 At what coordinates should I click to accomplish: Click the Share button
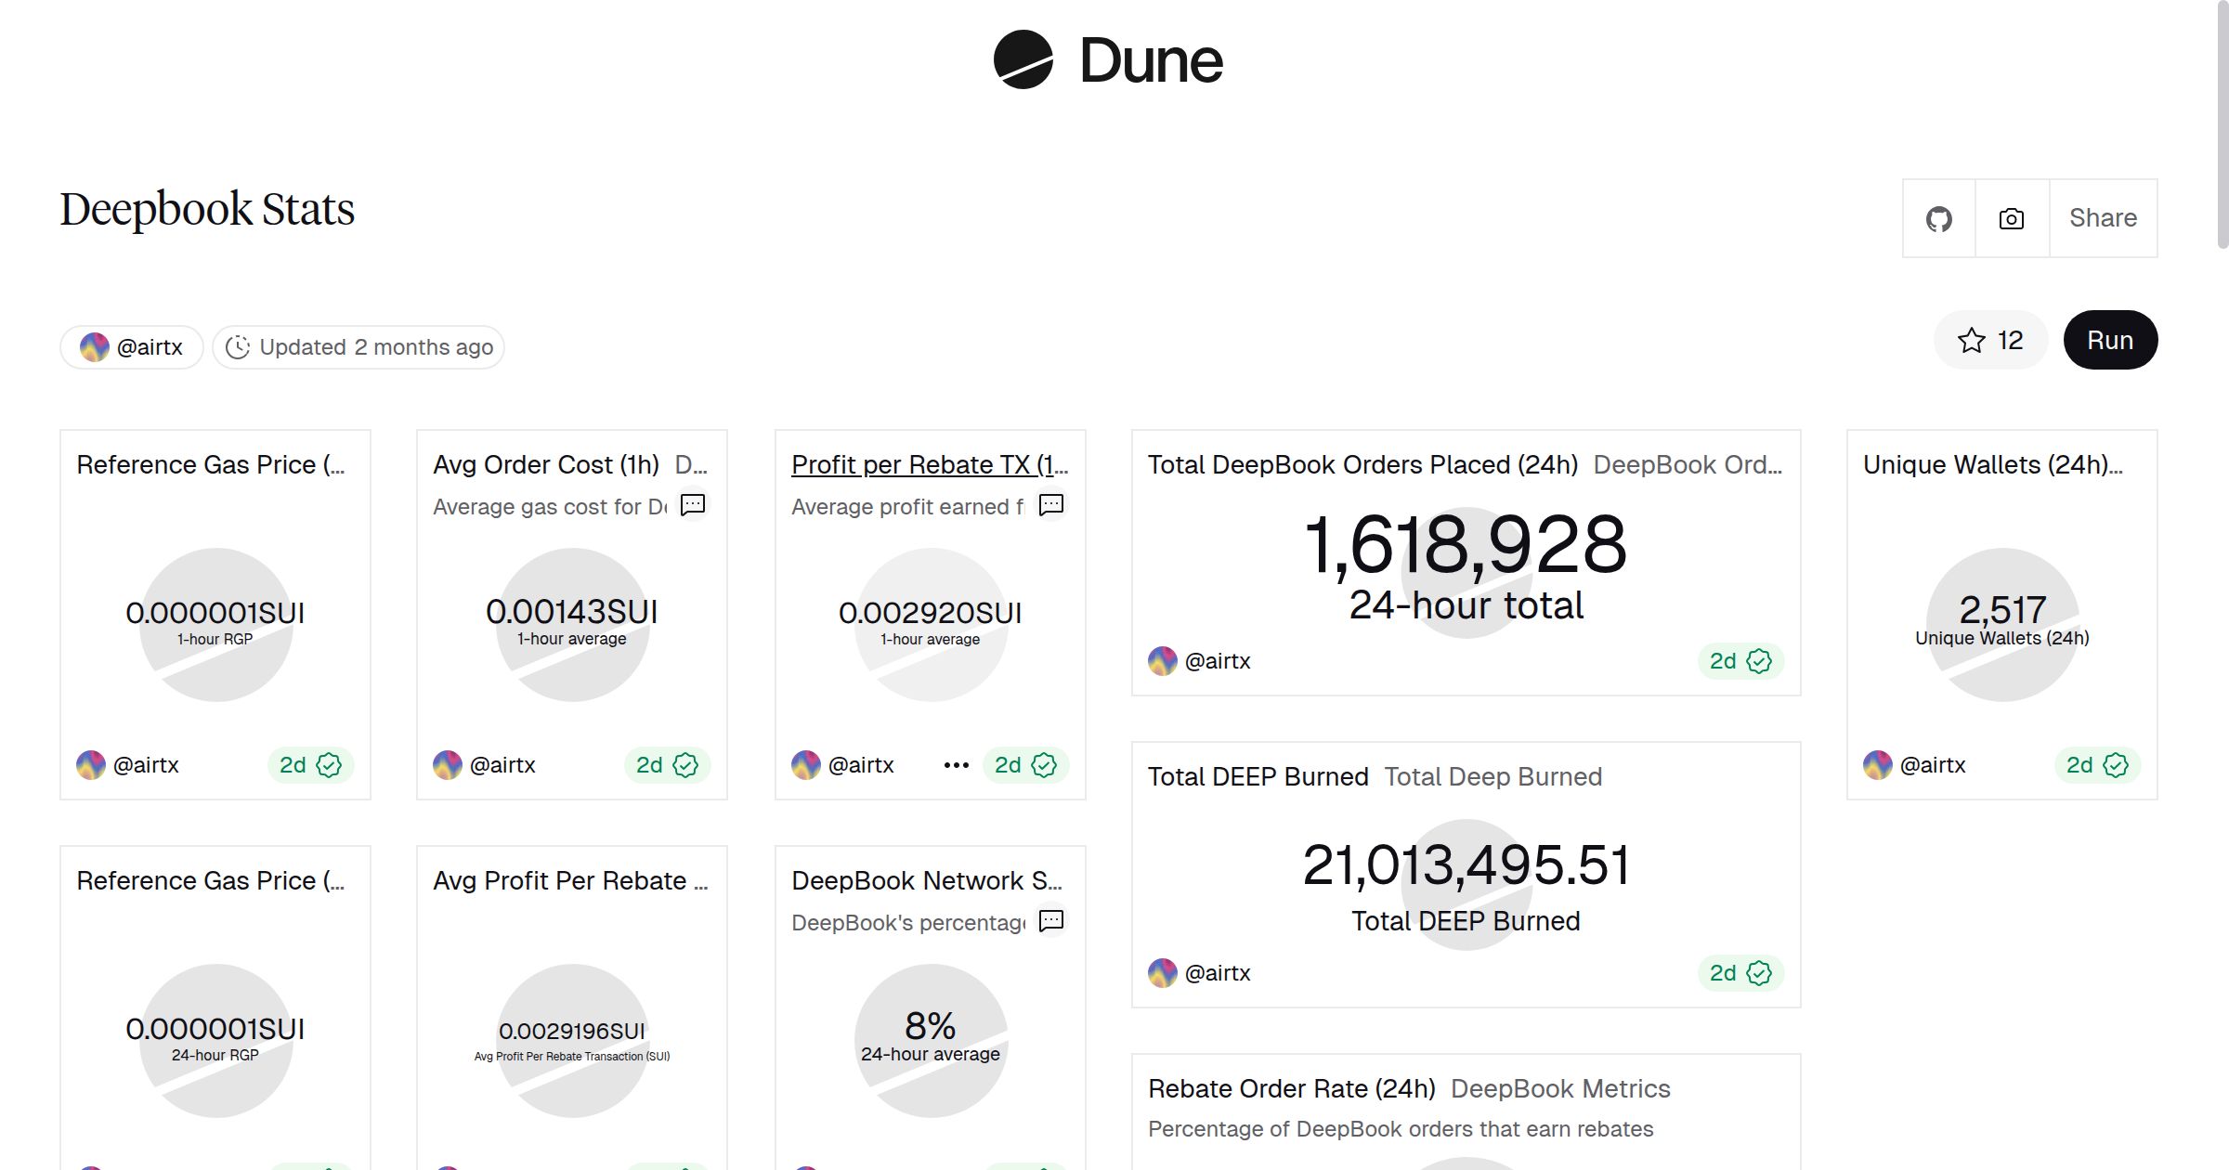pos(2103,218)
